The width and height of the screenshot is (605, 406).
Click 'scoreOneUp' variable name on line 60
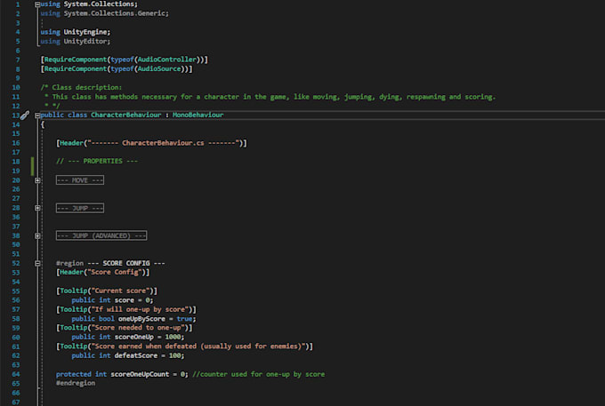pos(133,337)
